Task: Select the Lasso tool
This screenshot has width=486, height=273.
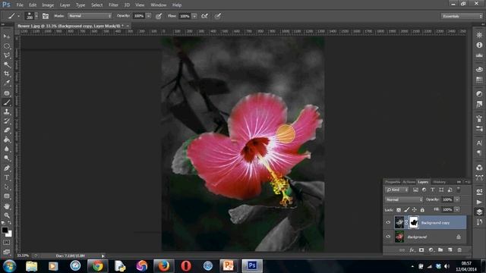Action: (7, 55)
